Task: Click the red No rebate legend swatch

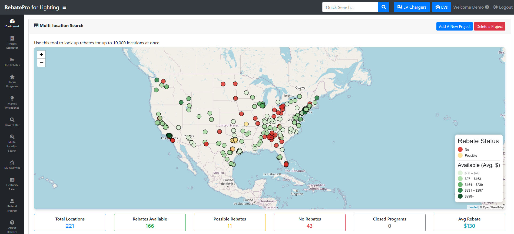Action: (x=460, y=149)
